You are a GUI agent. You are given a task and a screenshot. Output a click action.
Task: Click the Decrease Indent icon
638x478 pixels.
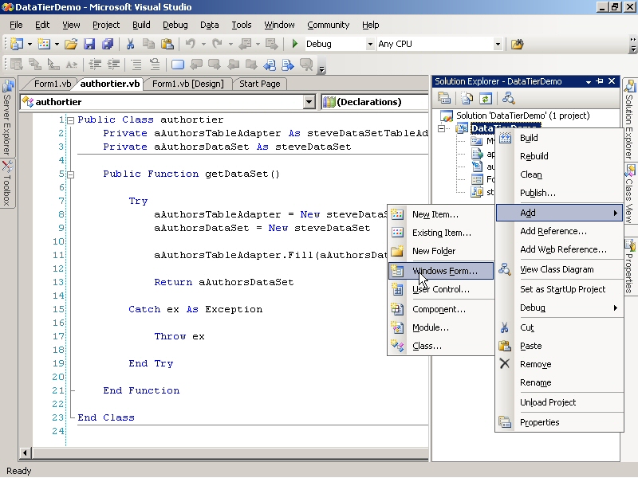95,65
